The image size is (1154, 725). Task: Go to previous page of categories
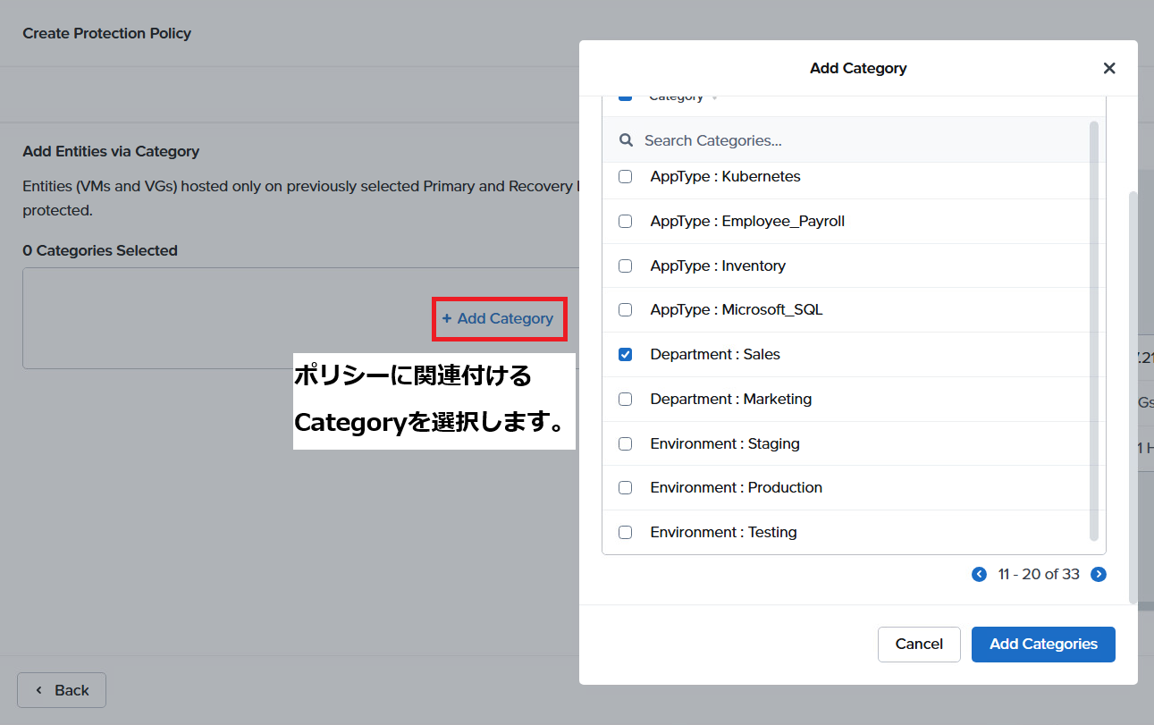click(x=979, y=574)
